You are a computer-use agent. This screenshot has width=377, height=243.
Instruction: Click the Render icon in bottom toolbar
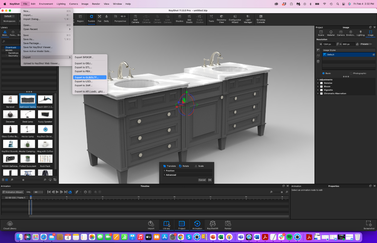pos(228,225)
